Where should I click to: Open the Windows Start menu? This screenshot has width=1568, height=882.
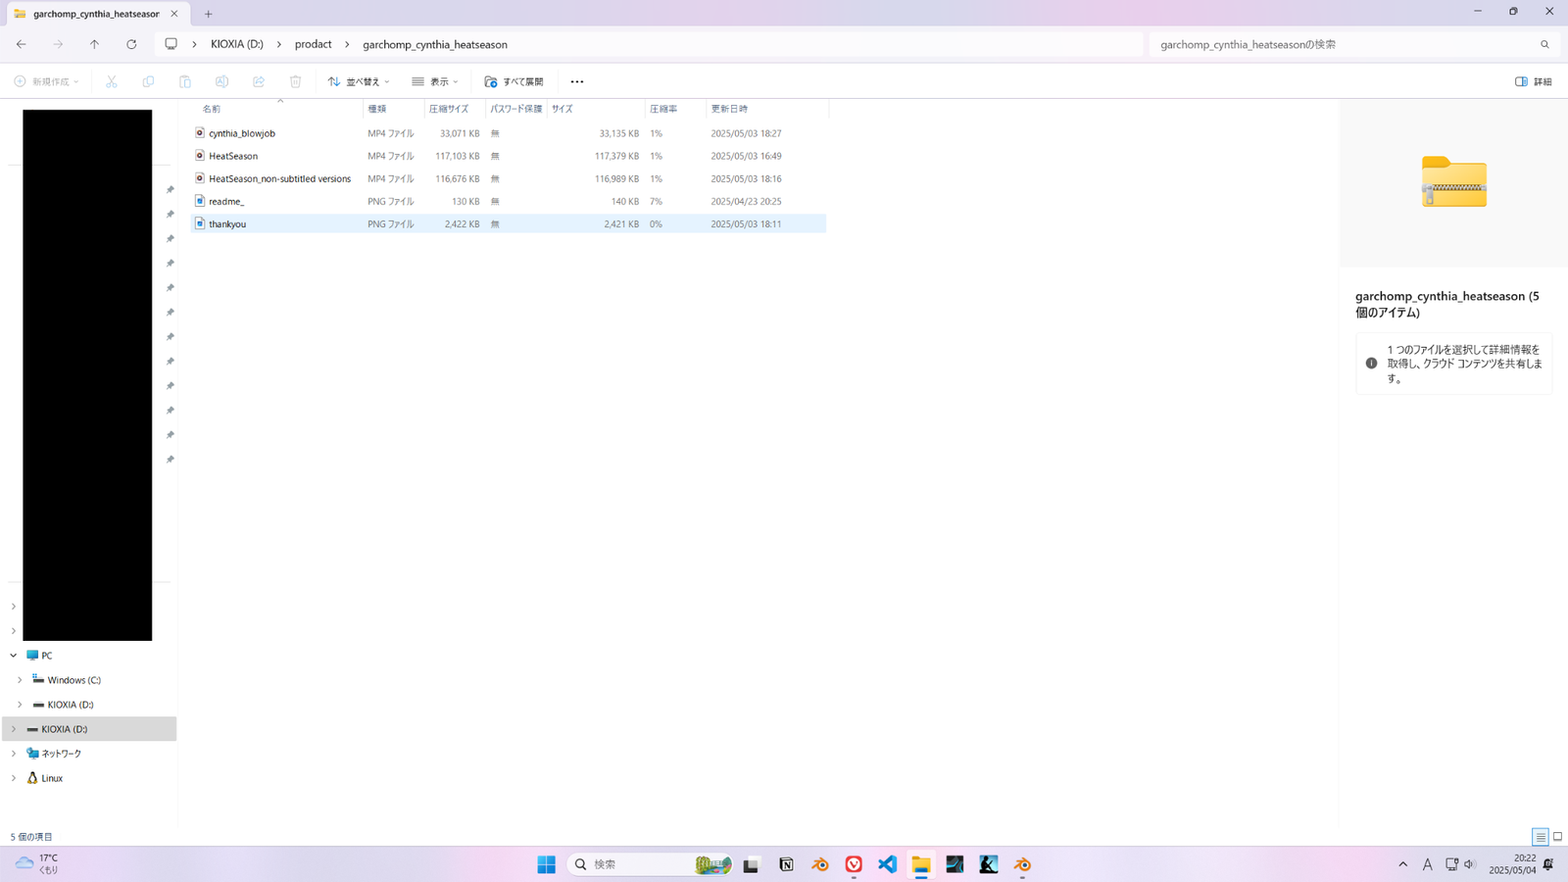click(x=547, y=864)
